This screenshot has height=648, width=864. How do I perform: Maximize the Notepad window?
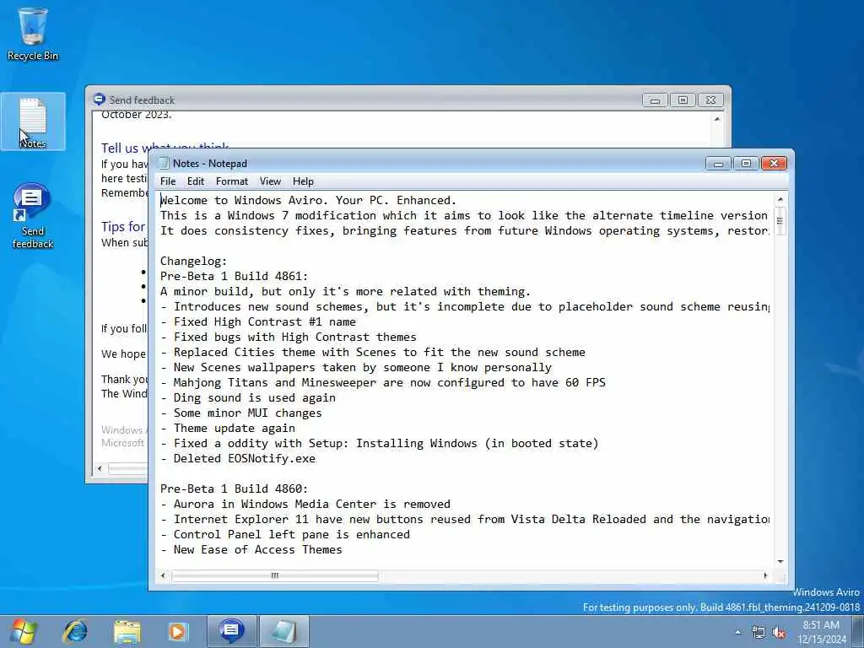click(x=746, y=164)
